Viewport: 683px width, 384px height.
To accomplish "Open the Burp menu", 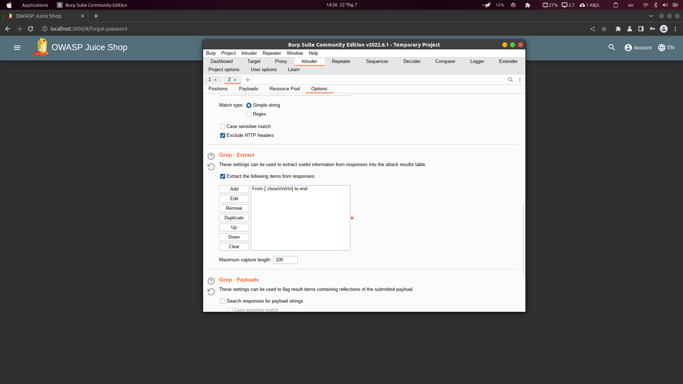I will pos(211,53).
